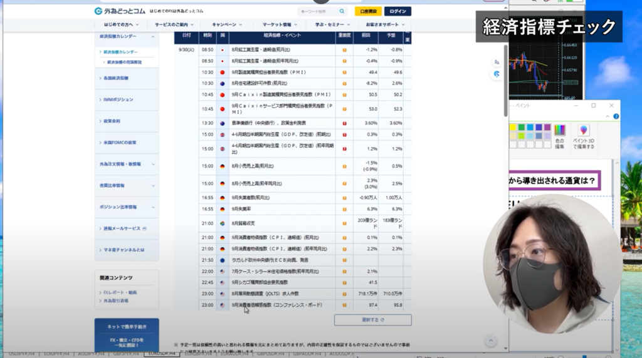Screen dimensions: 642x358
Task: Click the blue circular icon under translate
Action: (497, 74)
